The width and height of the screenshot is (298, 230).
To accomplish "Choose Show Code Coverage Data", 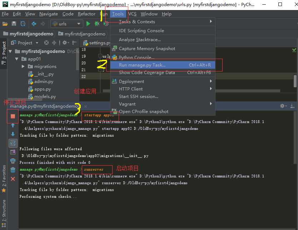I will [163, 73].
